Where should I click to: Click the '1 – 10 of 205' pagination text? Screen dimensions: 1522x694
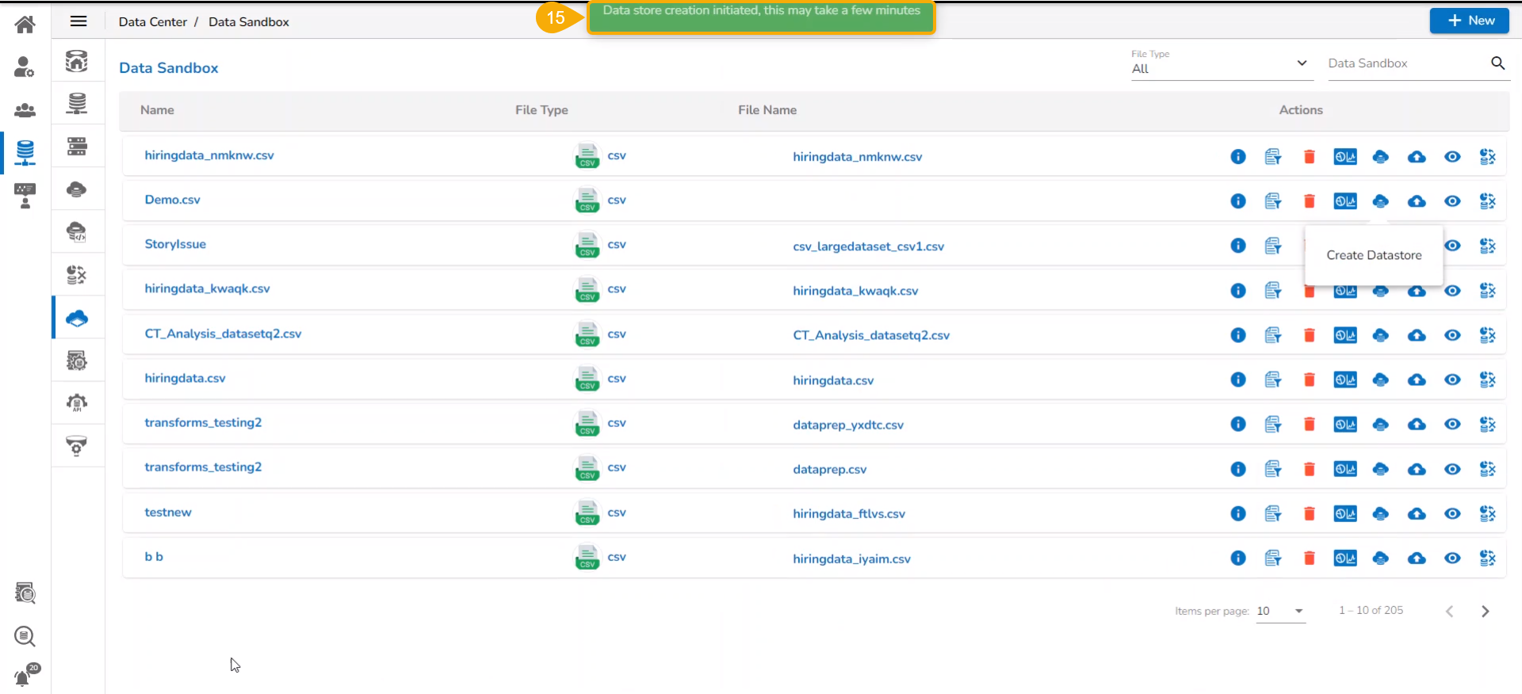[1371, 611]
